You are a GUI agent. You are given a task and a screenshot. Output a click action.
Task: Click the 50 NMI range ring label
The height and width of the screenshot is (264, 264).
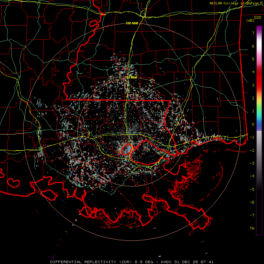click(x=132, y=77)
